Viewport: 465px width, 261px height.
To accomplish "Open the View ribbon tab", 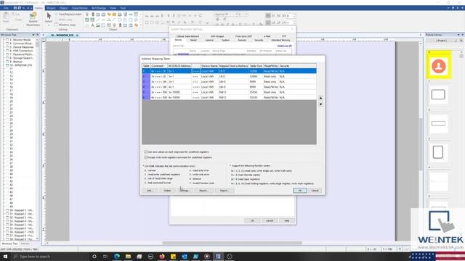I will point(113,8).
